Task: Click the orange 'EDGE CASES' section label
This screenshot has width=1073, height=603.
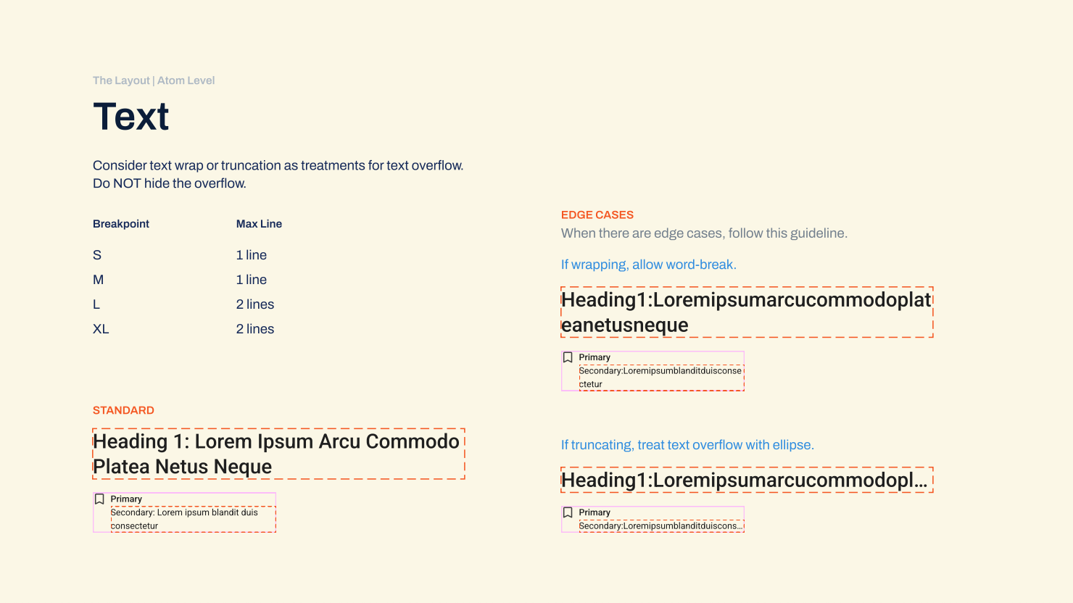Action: [597, 215]
